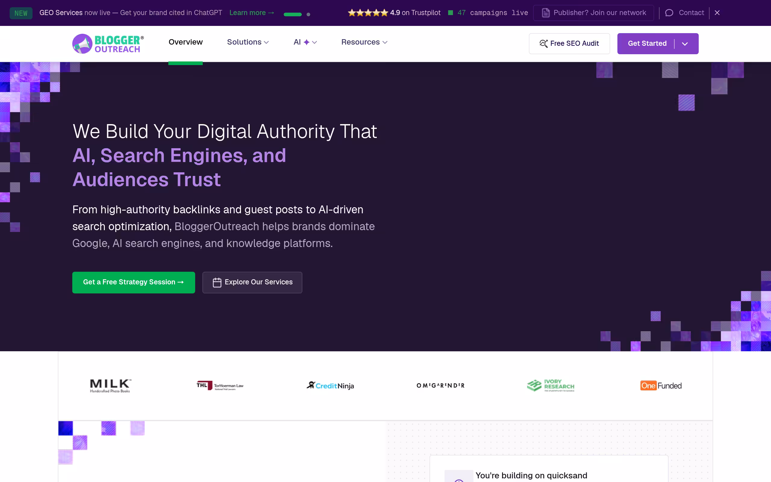
Task: Open the Get Started dropdown arrow
Action: point(685,44)
